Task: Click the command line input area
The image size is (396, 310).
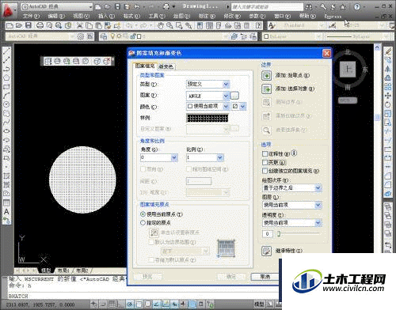Action: click(144, 296)
